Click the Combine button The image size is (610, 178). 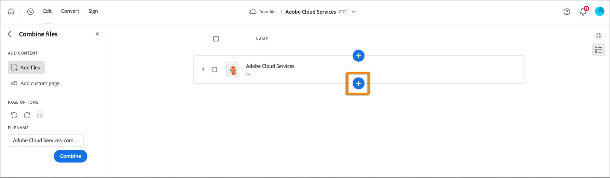(x=71, y=156)
